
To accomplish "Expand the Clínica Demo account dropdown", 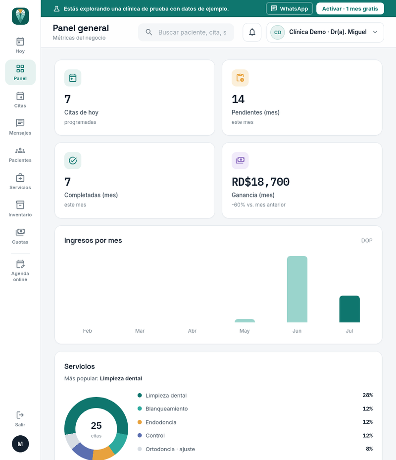I will coord(325,32).
